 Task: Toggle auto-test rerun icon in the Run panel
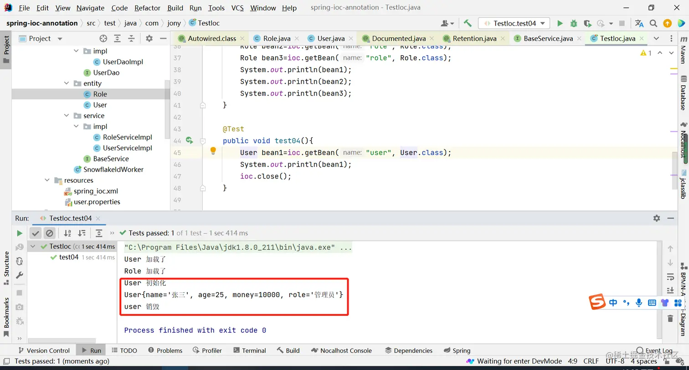coord(20,261)
